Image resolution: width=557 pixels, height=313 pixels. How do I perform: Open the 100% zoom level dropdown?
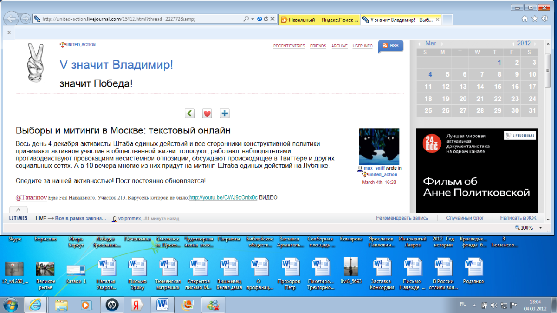pos(540,228)
